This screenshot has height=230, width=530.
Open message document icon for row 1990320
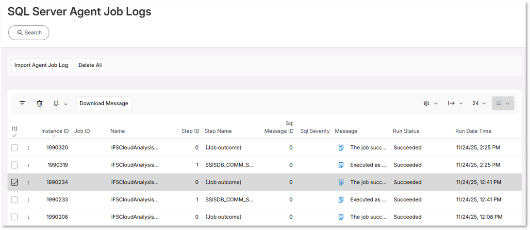click(x=341, y=147)
